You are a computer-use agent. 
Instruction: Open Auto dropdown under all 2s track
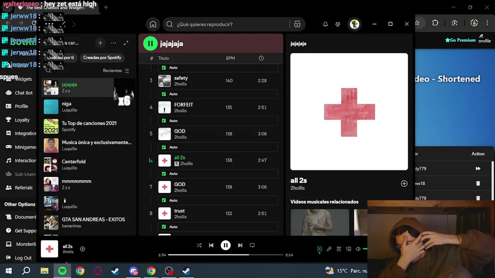click(218, 174)
